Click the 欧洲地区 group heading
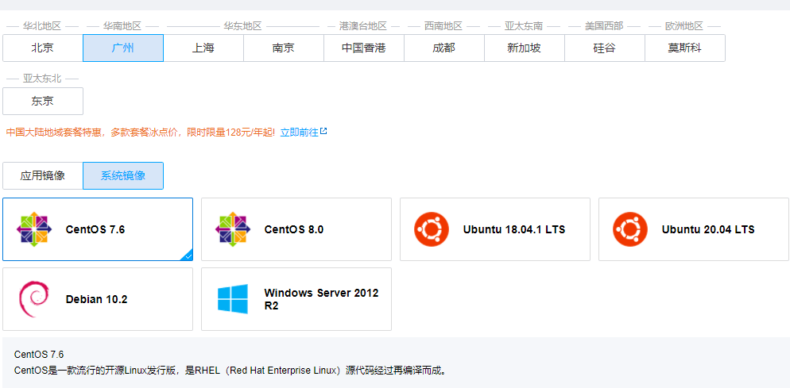 (684, 25)
